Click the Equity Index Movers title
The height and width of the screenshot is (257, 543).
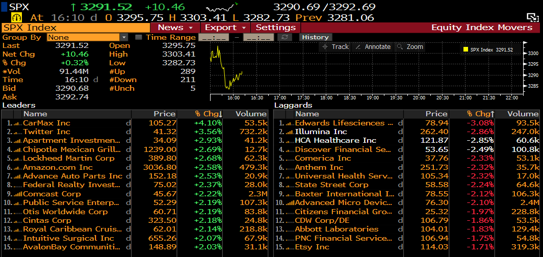[482, 28]
